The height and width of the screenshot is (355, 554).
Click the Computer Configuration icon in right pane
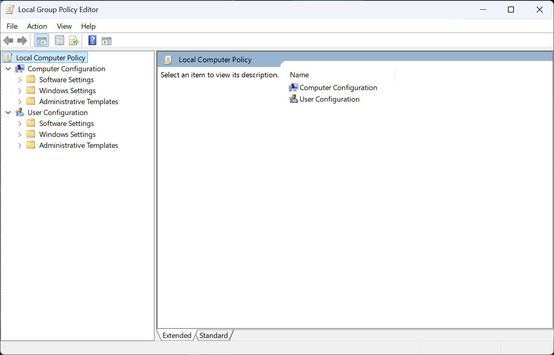click(294, 87)
